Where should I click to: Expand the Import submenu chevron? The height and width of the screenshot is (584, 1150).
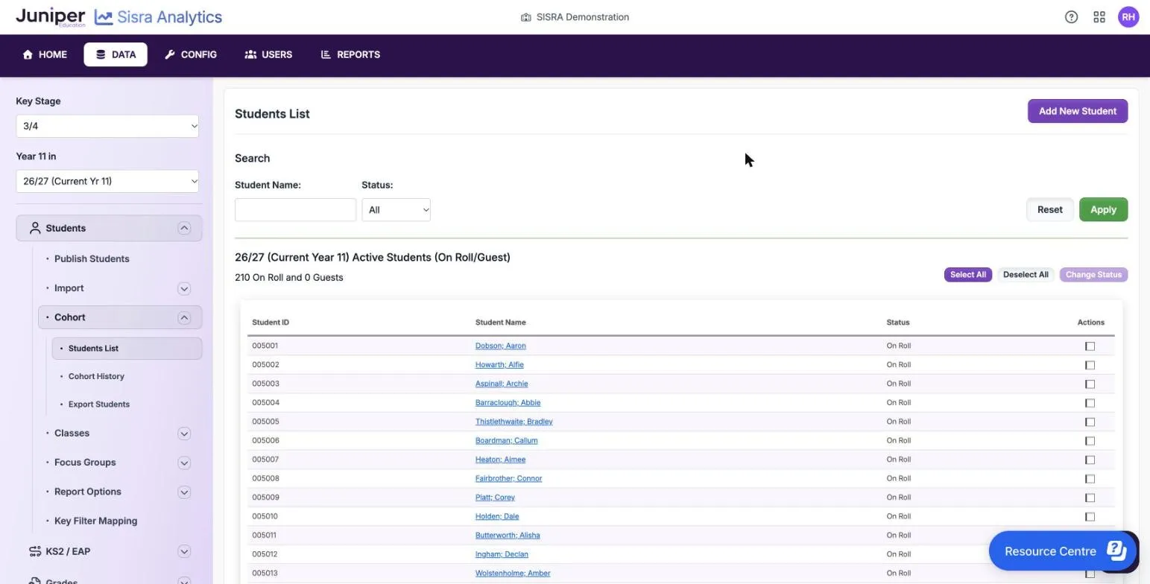[184, 289]
